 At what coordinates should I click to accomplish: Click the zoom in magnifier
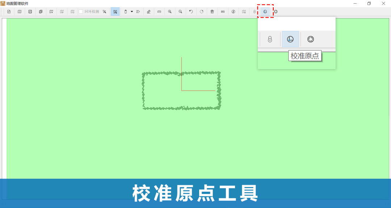coord(170,12)
